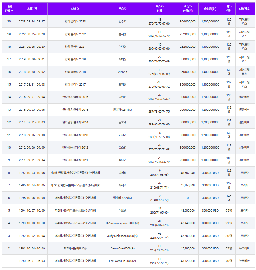
Task: Click the 제1회 서울여자오픈골프선수권대회 cell
Action: tap(75, 261)
